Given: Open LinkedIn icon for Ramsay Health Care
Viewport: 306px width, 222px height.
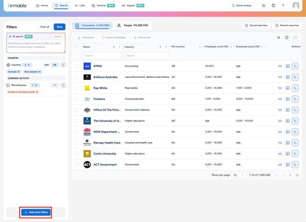Looking at the screenshot, I should [288, 143].
